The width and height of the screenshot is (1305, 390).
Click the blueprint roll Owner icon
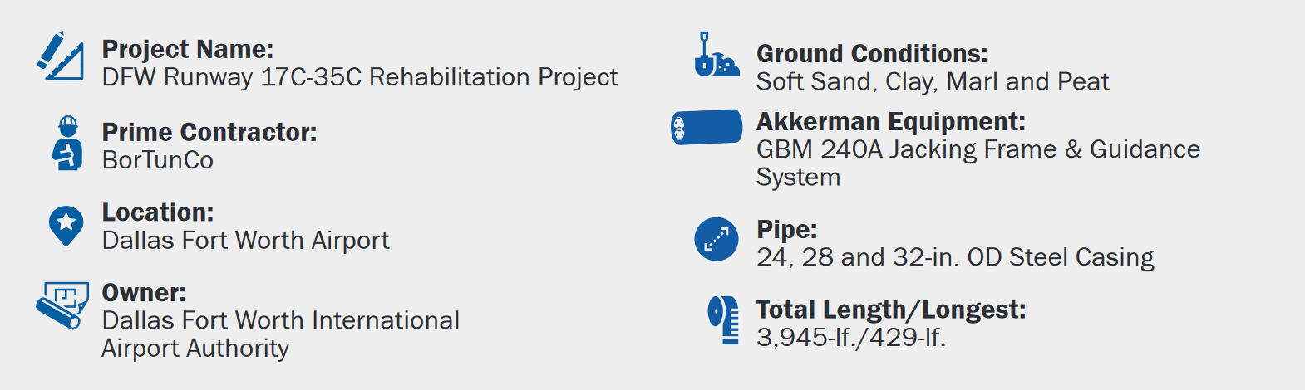(62, 305)
